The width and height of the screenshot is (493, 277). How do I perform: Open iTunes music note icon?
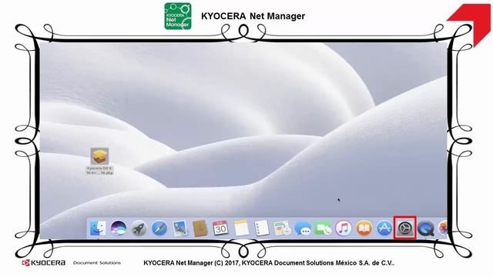(344, 229)
